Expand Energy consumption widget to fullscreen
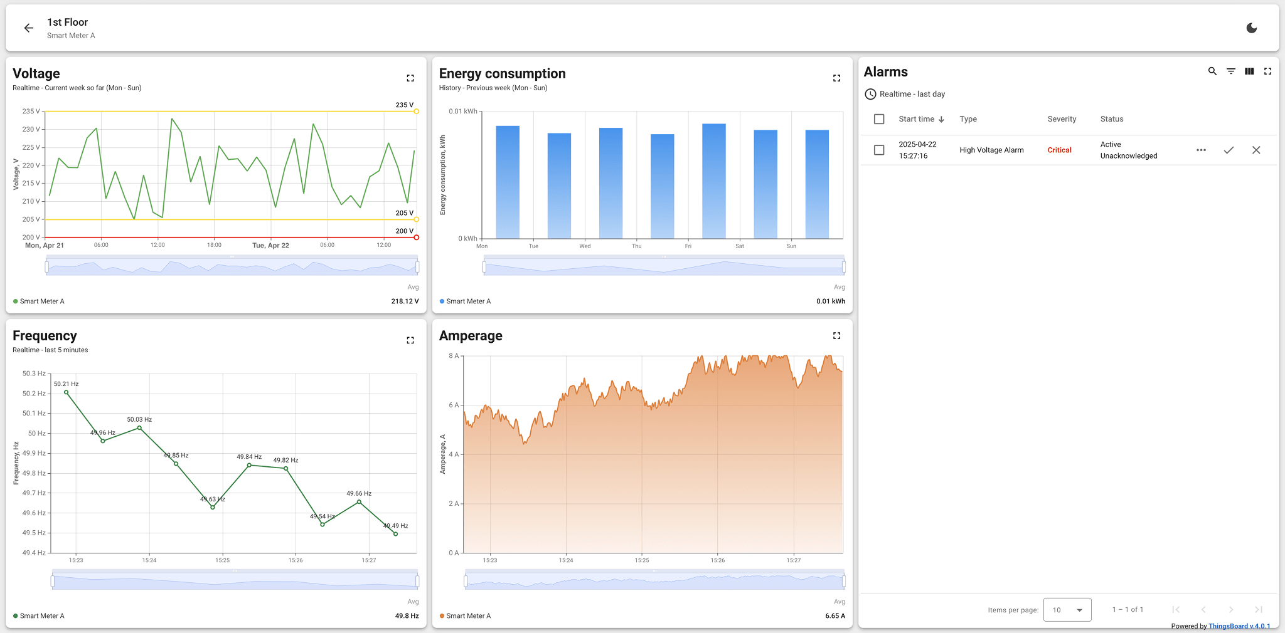1285x633 pixels. (836, 78)
